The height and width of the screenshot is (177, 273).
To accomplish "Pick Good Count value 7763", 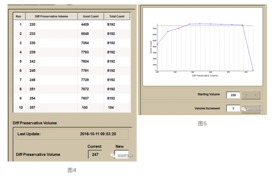I will click(x=85, y=52).
